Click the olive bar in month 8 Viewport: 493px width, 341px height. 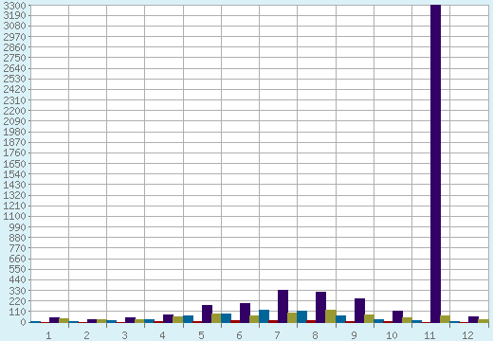tap(331, 316)
